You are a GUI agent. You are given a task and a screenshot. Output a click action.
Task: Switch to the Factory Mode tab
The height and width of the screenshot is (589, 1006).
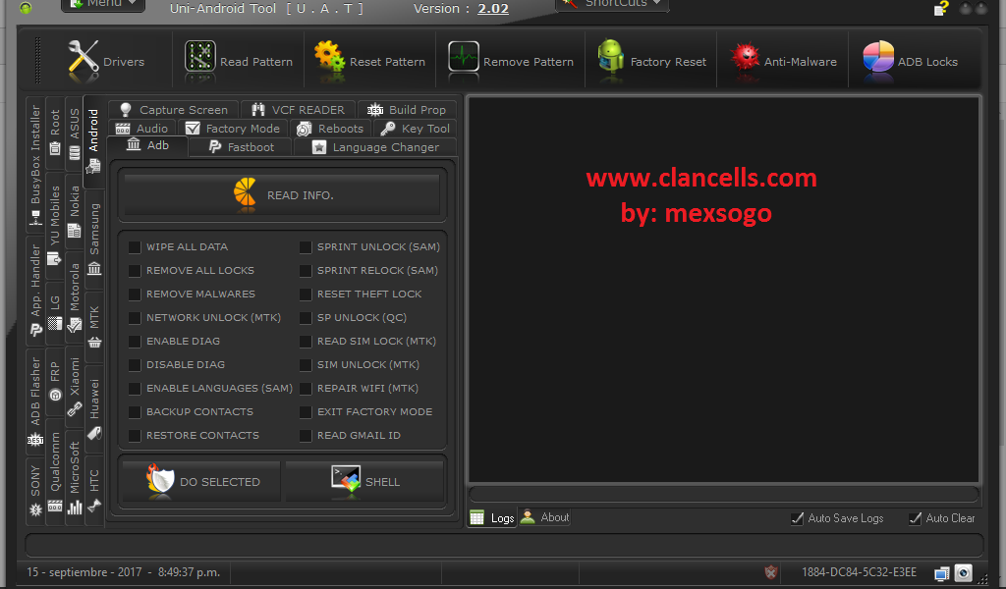233,129
